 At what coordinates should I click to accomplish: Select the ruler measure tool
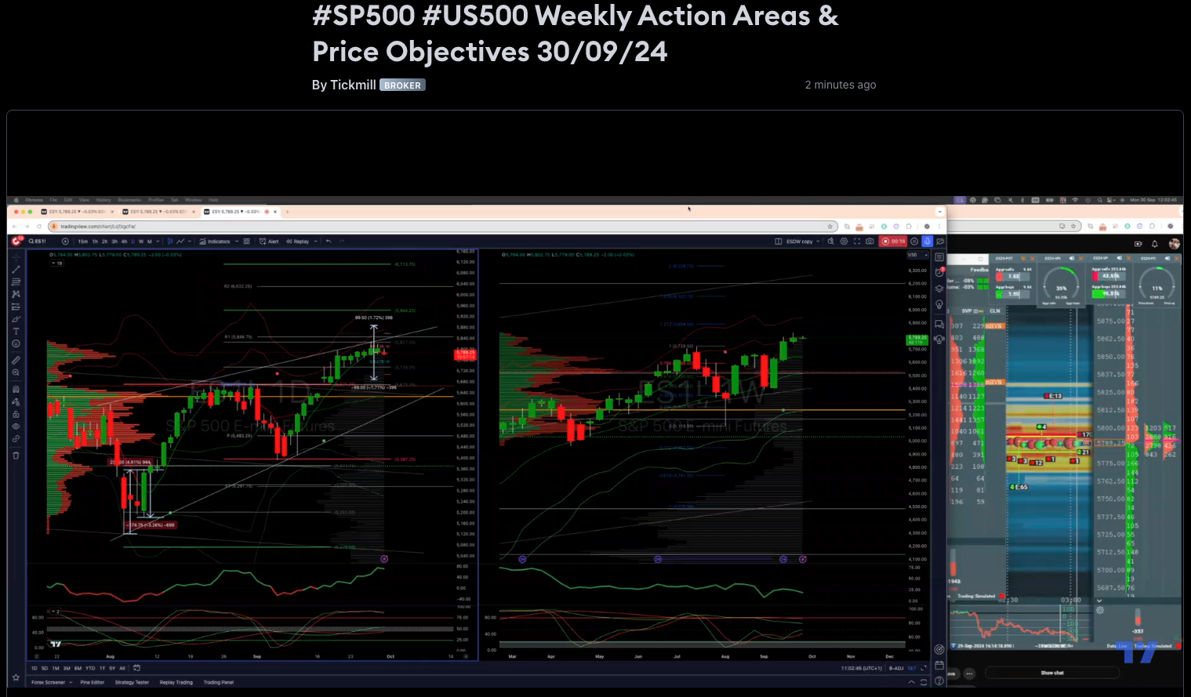click(x=16, y=360)
